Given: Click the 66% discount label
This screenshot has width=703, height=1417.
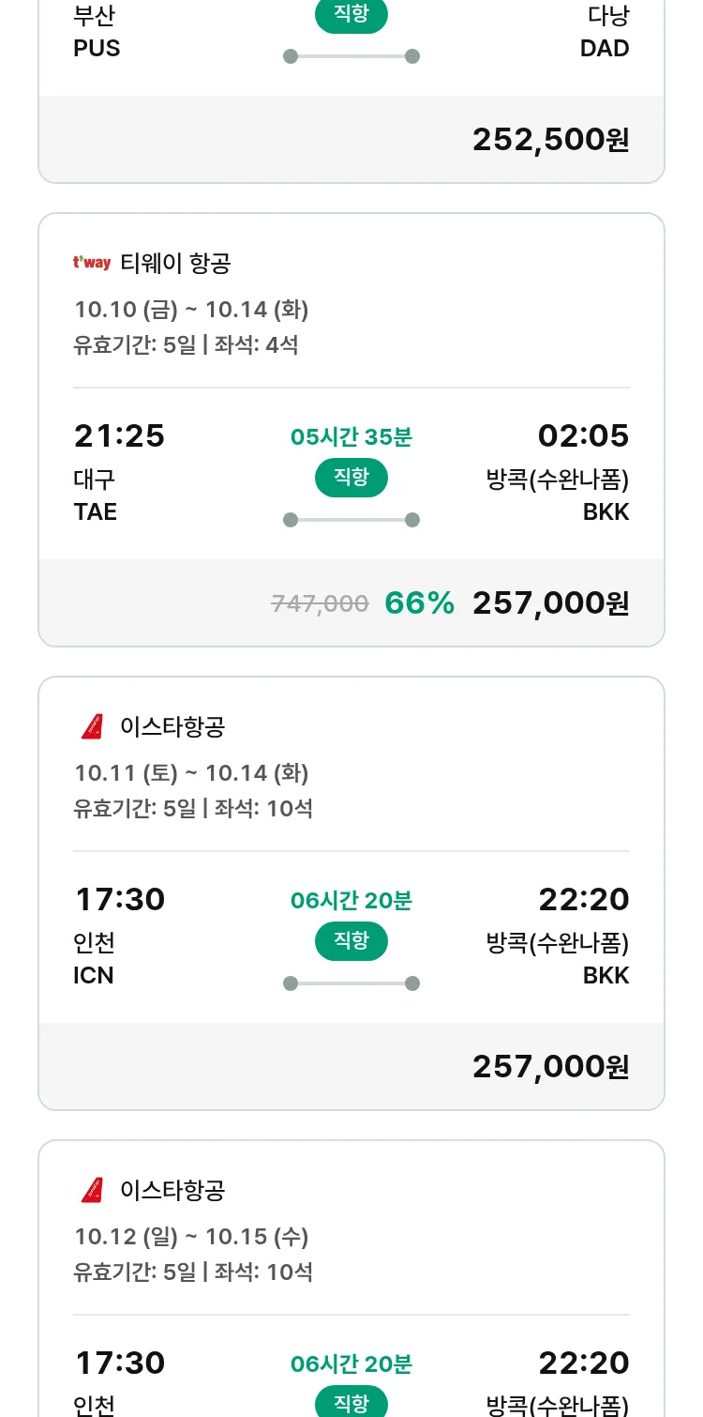Looking at the screenshot, I should [x=419, y=603].
